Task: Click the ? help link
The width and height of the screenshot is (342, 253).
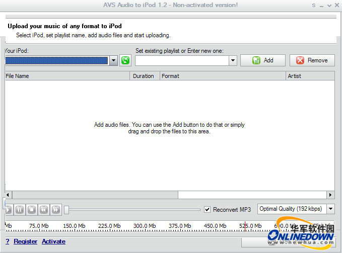Action: click(x=8, y=241)
